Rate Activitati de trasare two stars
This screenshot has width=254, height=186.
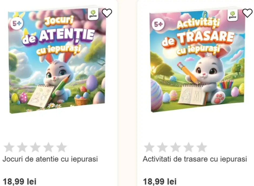tap(162, 147)
